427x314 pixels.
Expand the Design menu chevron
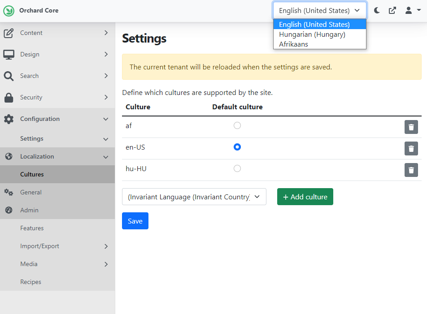click(106, 54)
